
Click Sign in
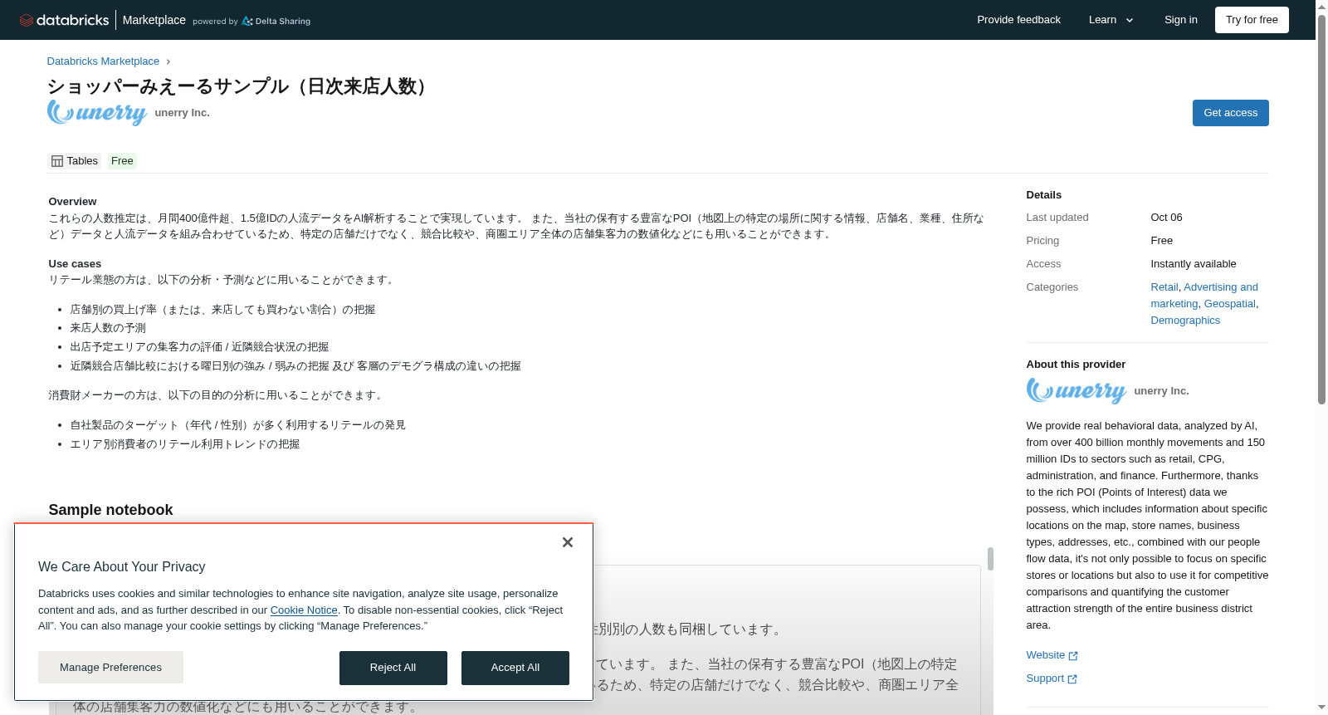tap(1180, 20)
